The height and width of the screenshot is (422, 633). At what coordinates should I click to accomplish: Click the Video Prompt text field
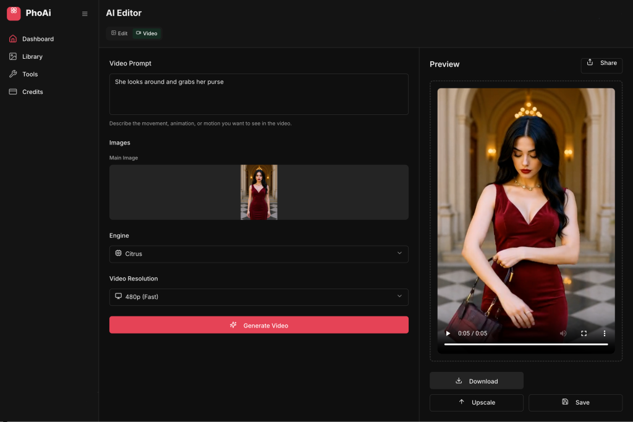tap(258, 94)
